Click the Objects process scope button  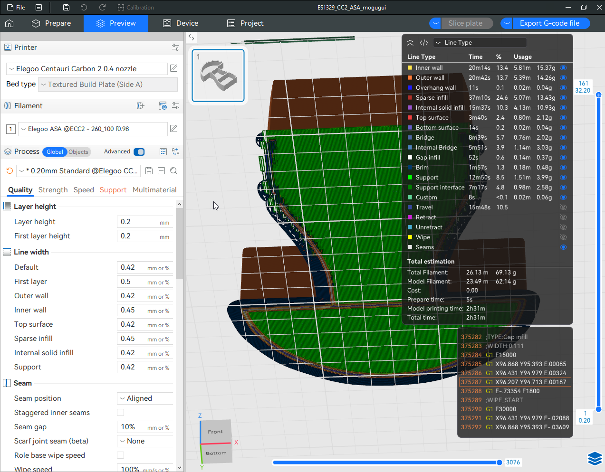pos(78,152)
